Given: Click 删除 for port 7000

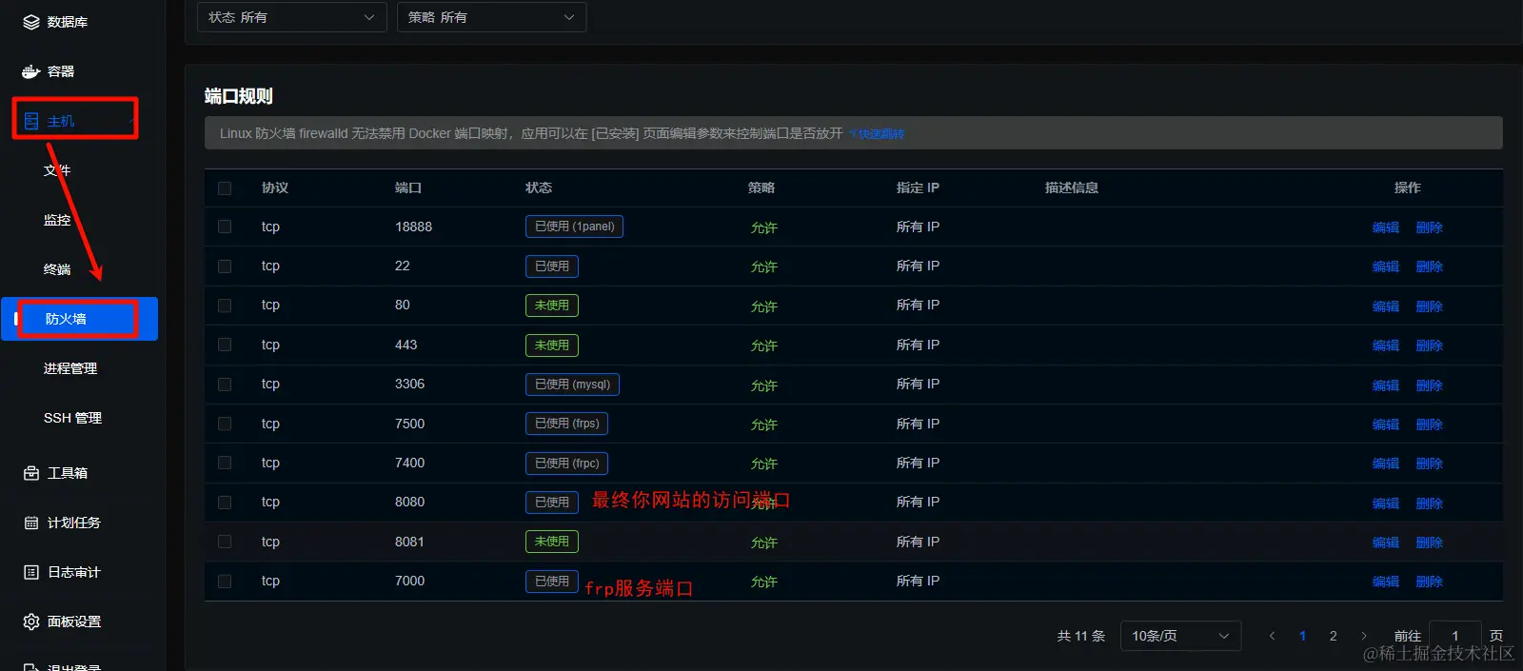Looking at the screenshot, I should tap(1430, 582).
